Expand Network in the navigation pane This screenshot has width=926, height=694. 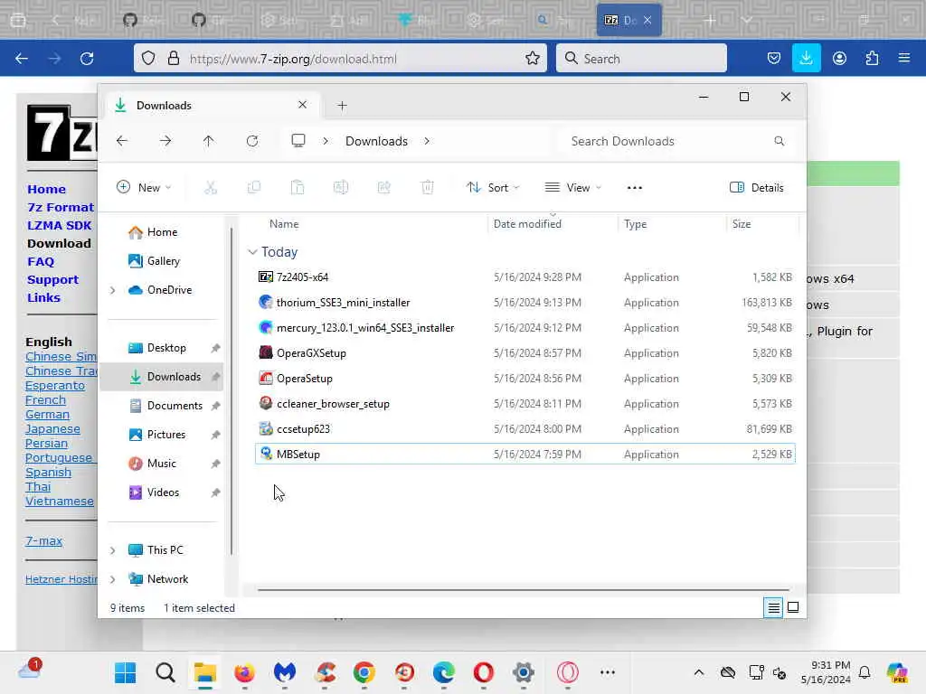[x=112, y=579]
